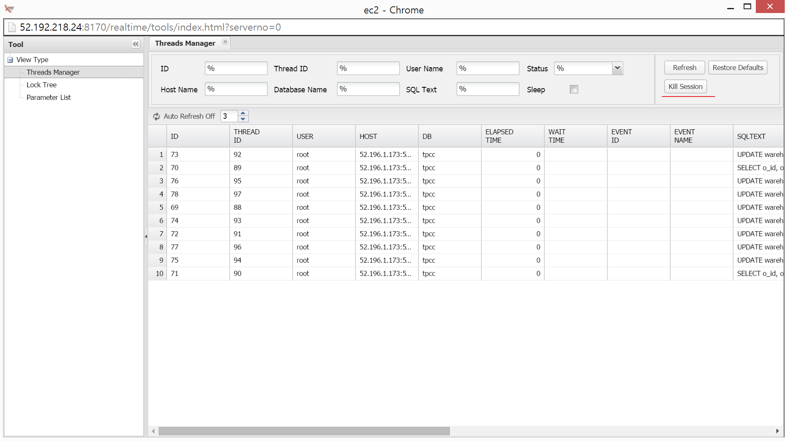Focus the SQL Text filter field
Image resolution: width=786 pixels, height=441 pixels.
488,89
